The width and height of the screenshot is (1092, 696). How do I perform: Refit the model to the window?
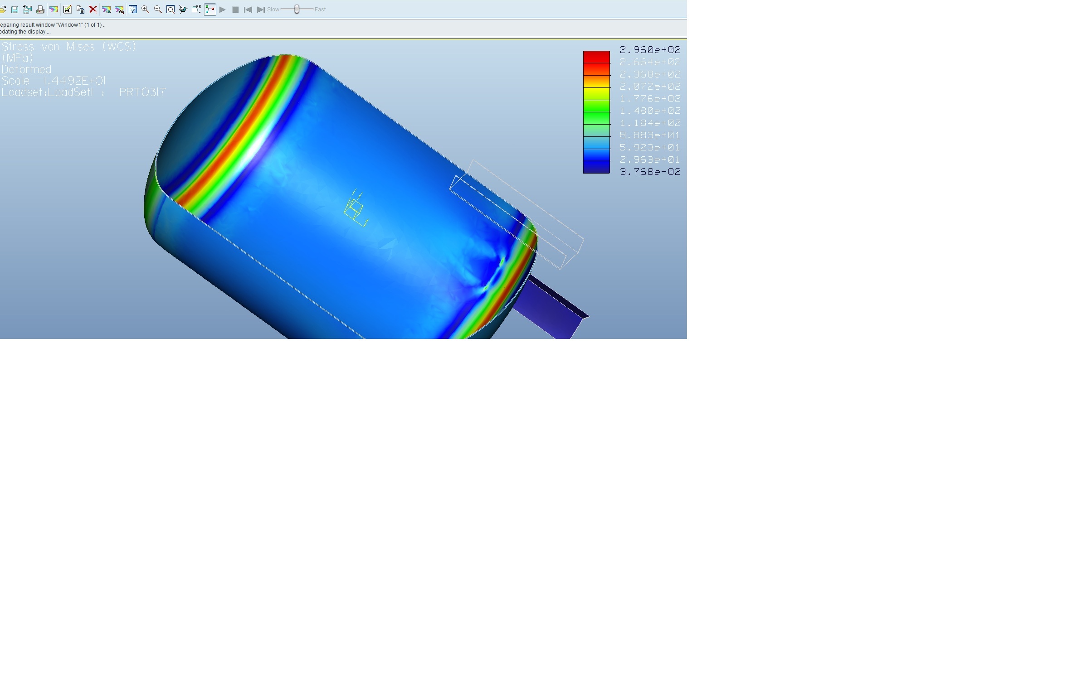pos(171,10)
